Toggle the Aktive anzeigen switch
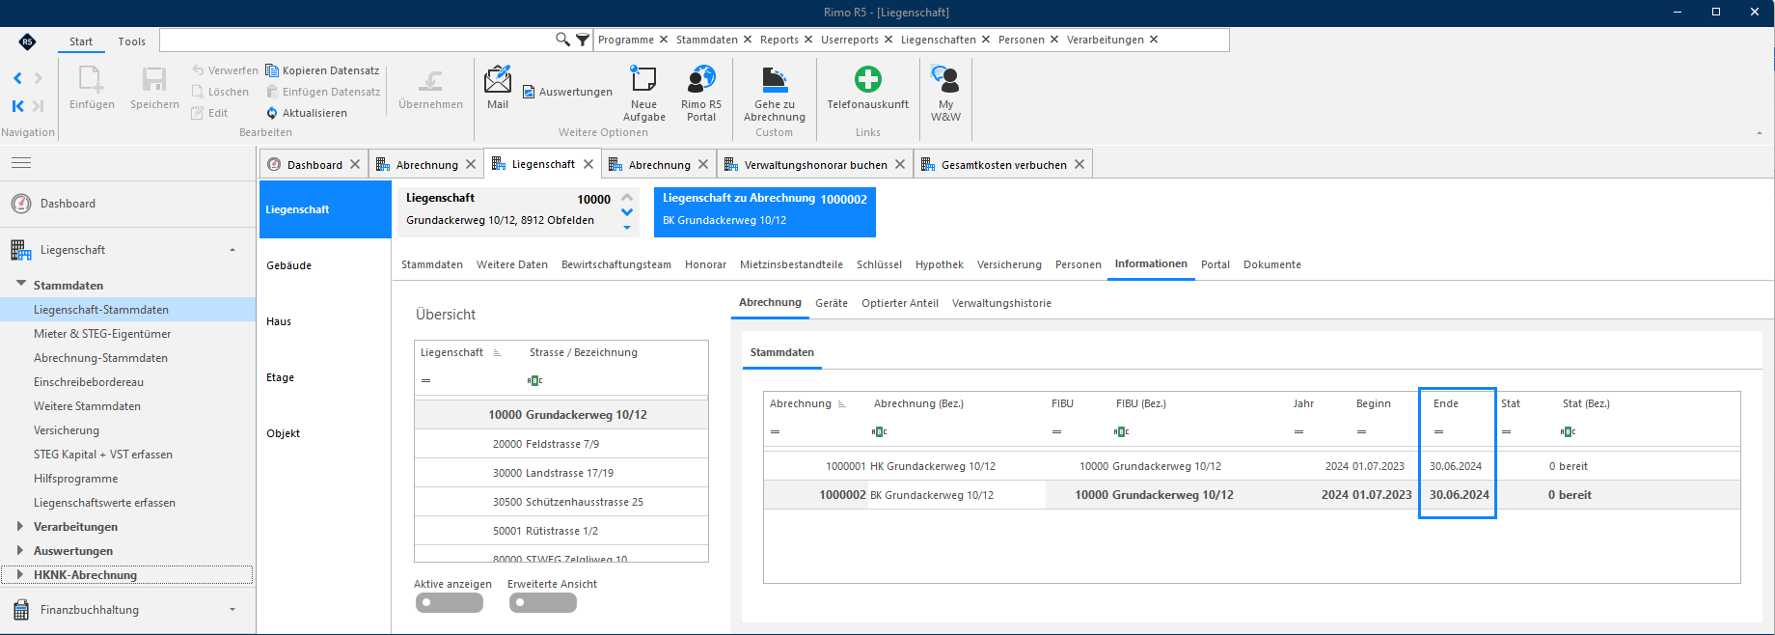1775x635 pixels. click(x=449, y=603)
